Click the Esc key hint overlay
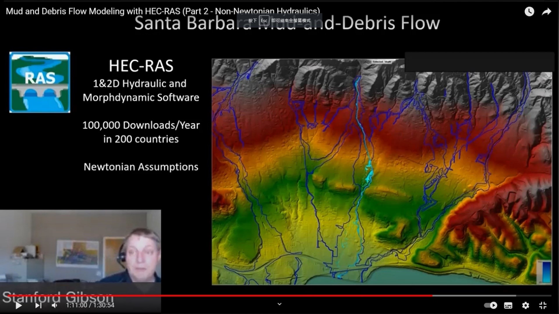Image resolution: width=559 pixels, height=314 pixels. coord(279,21)
